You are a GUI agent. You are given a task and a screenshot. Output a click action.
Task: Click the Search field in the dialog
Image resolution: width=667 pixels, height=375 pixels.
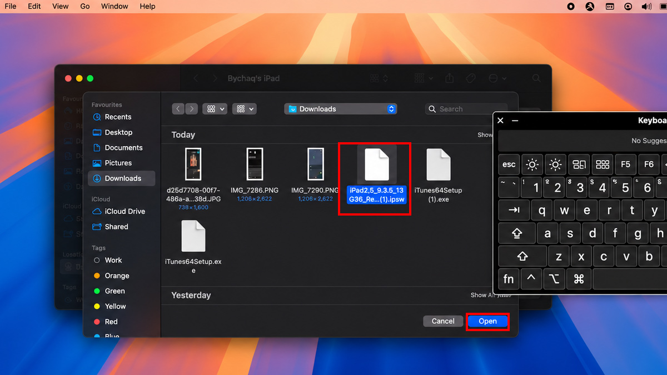(466, 109)
